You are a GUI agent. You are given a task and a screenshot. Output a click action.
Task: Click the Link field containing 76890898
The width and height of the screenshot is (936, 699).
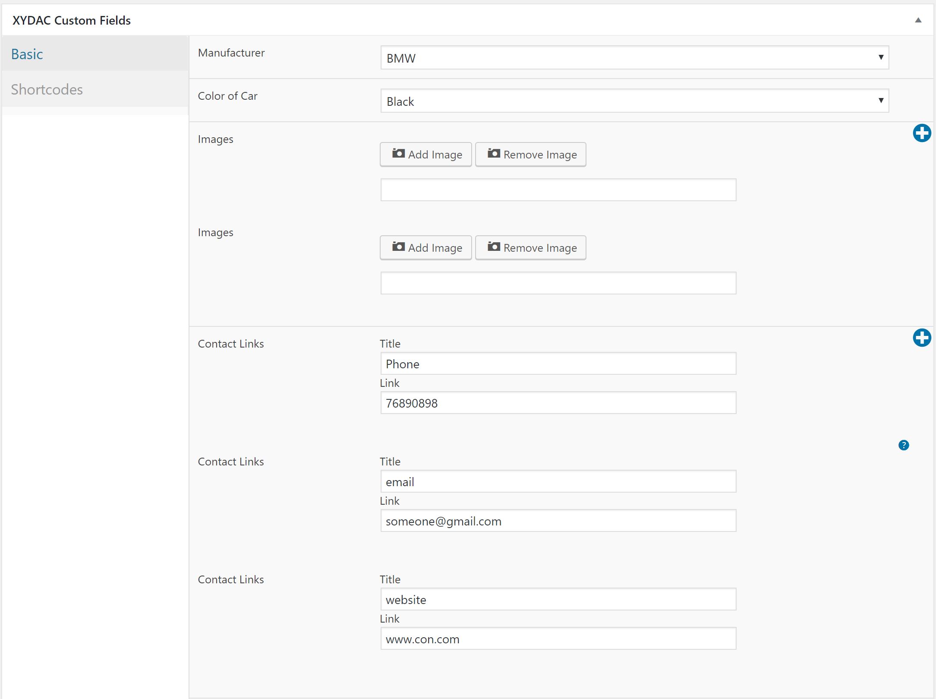pyautogui.click(x=558, y=403)
